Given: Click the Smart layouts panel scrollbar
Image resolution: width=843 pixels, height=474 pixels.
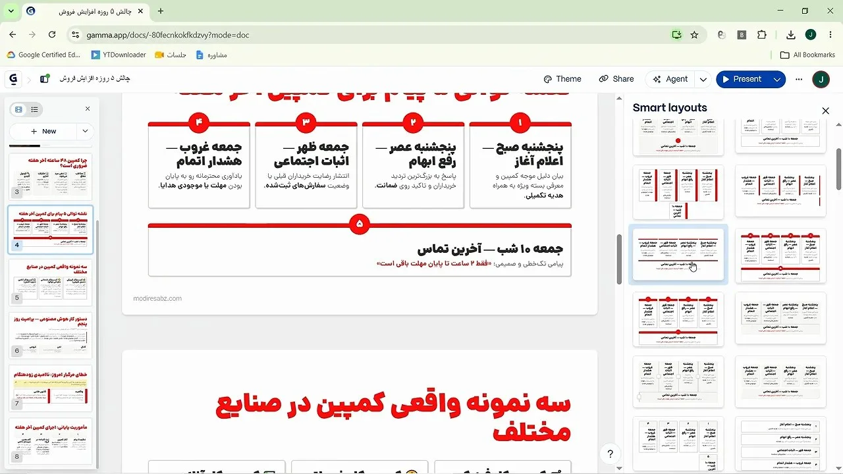Looking at the screenshot, I should click(838, 168).
